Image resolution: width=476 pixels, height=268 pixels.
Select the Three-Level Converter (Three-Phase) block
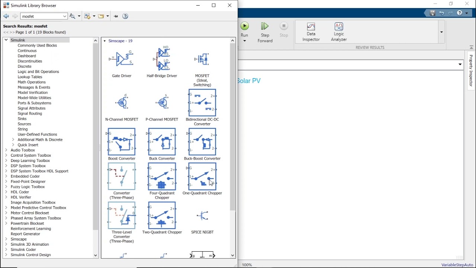[122, 216]
